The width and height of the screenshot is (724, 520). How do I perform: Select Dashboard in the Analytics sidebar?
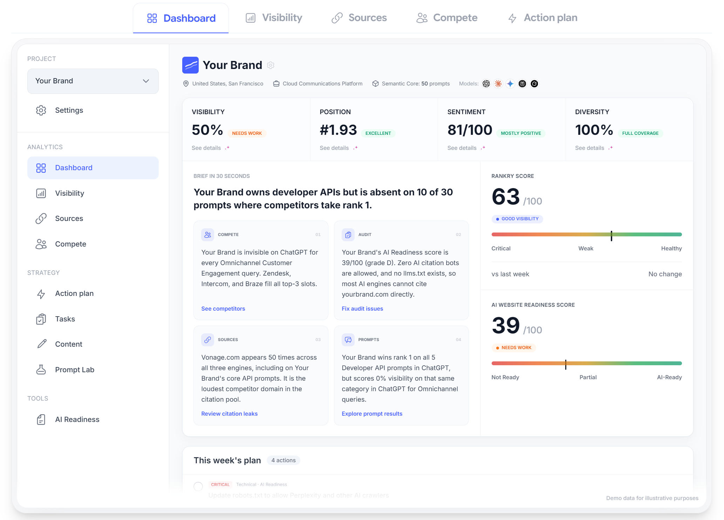coord(93,168)
